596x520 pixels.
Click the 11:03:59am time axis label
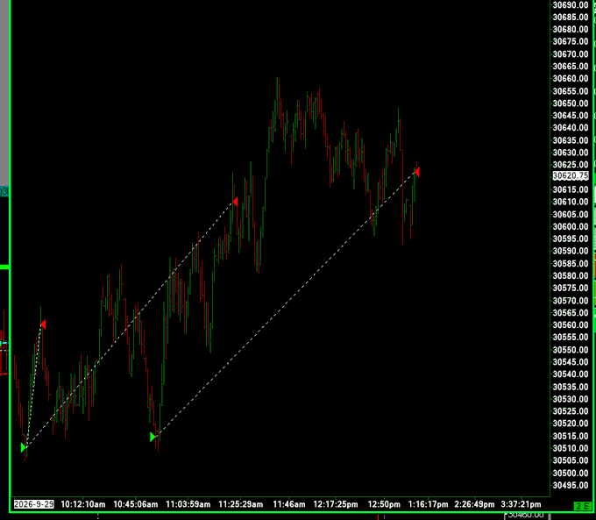pos(188,504)
